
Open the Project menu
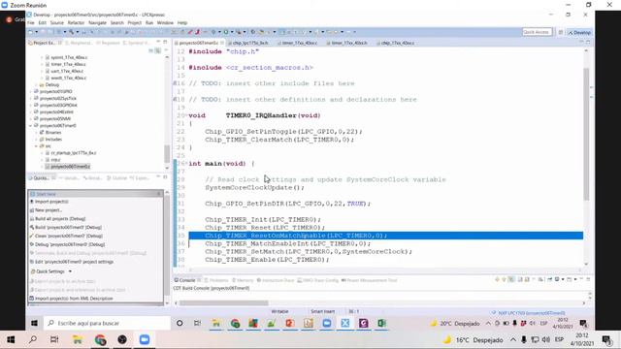pos(135,23)
